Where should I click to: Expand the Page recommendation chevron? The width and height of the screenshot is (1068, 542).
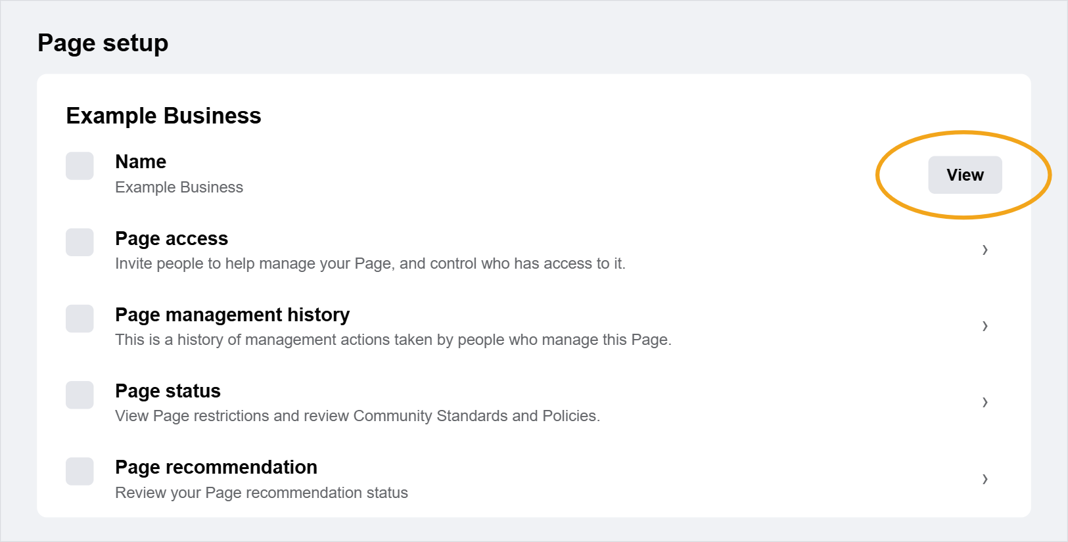tap(985, 479)
